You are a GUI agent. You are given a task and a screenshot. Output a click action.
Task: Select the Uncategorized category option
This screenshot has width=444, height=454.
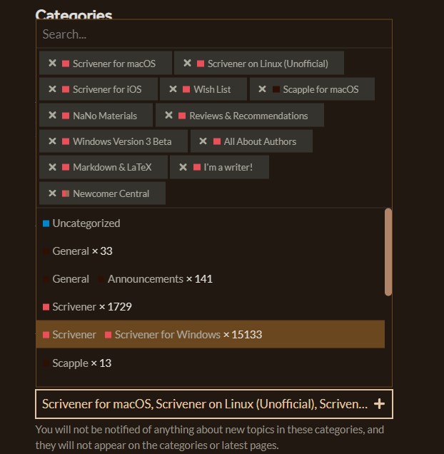click(211, 223)
